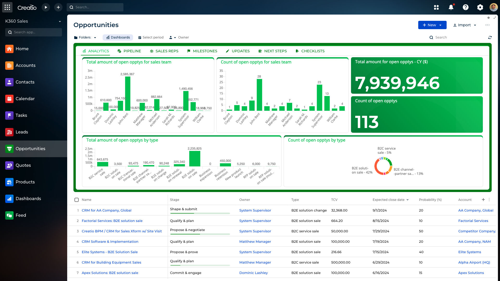This screenshot has width=500, height=281.
Task: Click the Total amount 7,939,946 metric tile
Action: [x=417, y=75]
